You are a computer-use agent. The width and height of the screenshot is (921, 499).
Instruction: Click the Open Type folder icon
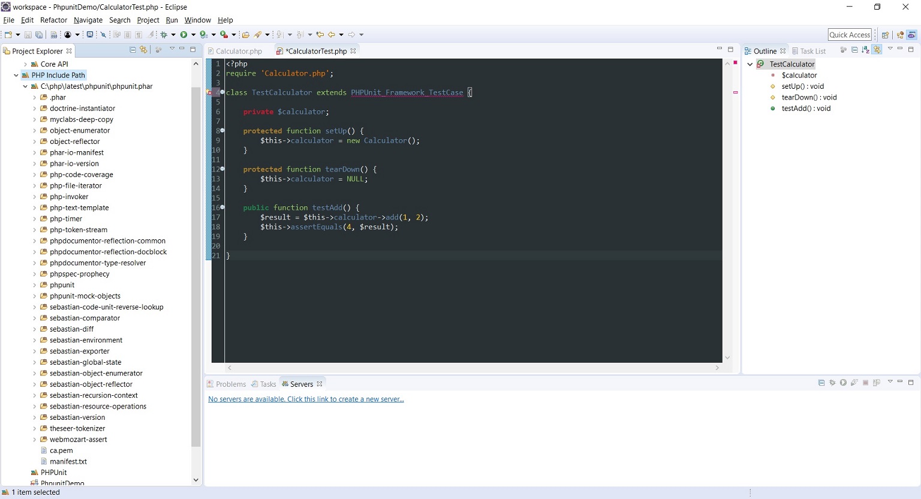pos(246,35)
